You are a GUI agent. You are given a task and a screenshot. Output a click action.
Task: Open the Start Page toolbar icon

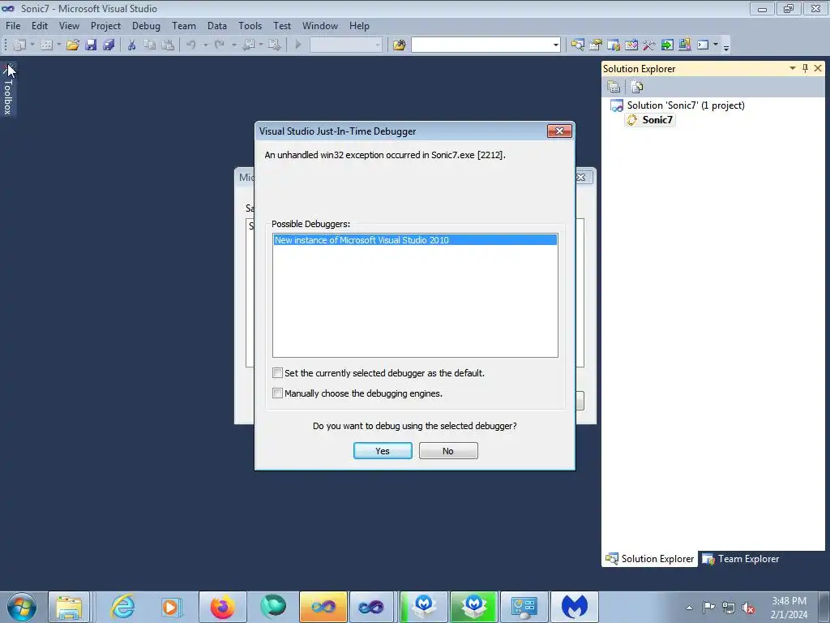(667, 45)
